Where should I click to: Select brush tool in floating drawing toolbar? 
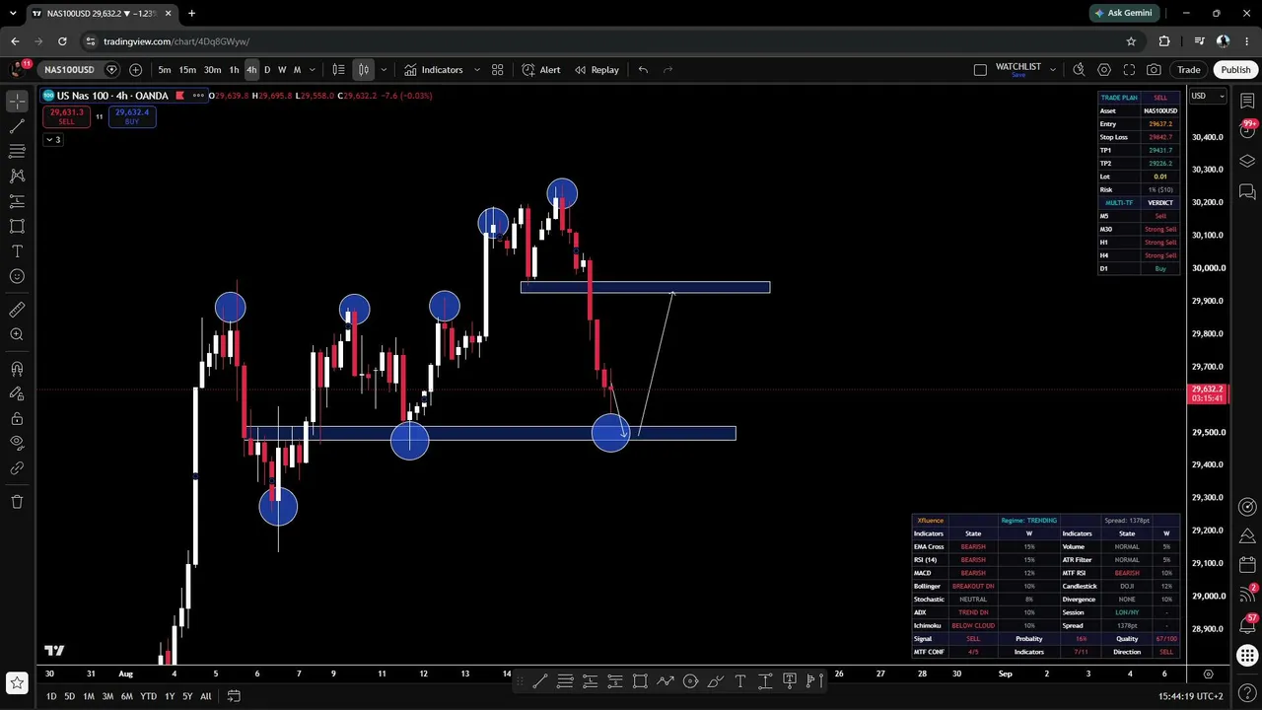click(716, 681)
